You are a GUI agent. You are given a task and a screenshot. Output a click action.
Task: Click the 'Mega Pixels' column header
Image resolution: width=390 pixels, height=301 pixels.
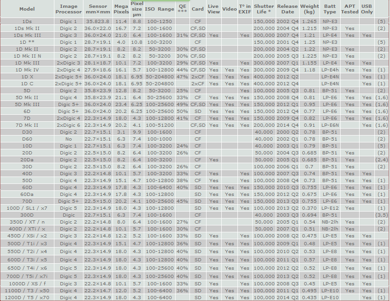(121, 9)
